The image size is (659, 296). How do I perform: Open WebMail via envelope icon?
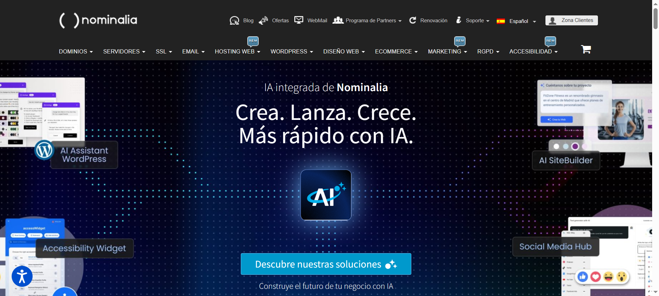click(x=299, y=20)
